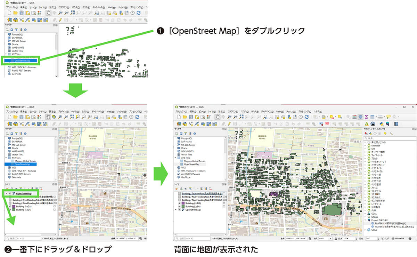This screenshot has height=257, width=417.
Task: Expand GRASS group in right Processing Toolbox
Action: click(x=365, y=217)
